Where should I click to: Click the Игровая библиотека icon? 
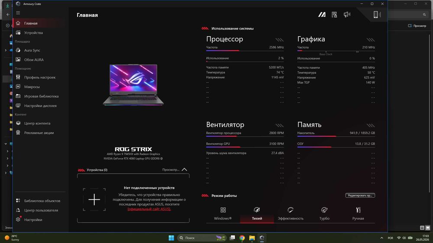point(18,96)
